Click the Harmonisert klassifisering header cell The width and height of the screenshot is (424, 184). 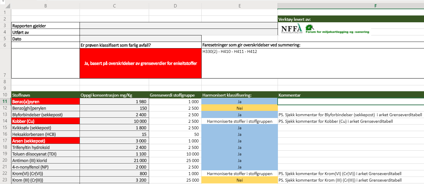pos(239,95)
